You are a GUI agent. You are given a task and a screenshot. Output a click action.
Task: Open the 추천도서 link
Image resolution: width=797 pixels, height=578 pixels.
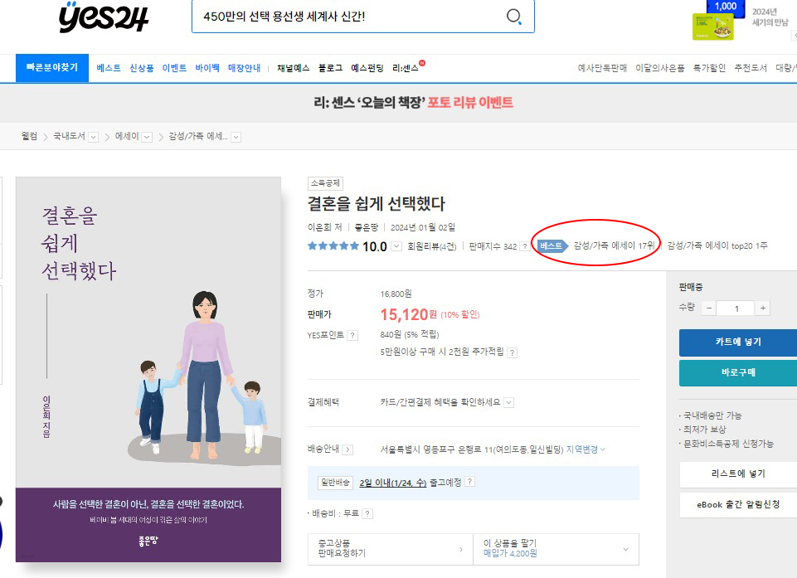(x=751, y=68)
